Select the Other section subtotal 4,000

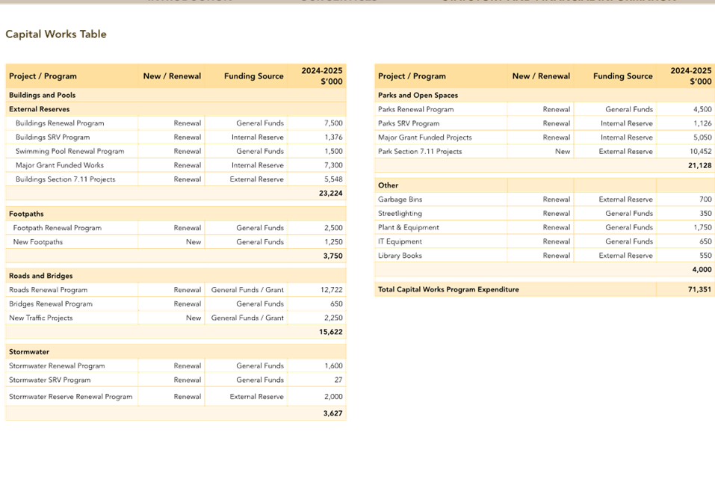pos(702,270)
